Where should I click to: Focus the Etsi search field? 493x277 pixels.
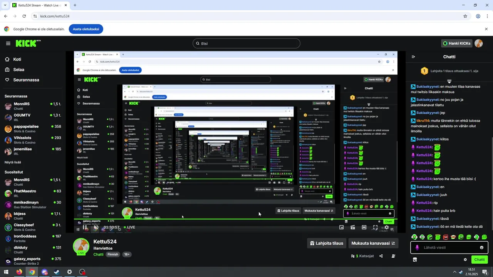click(x=246, y=43)
